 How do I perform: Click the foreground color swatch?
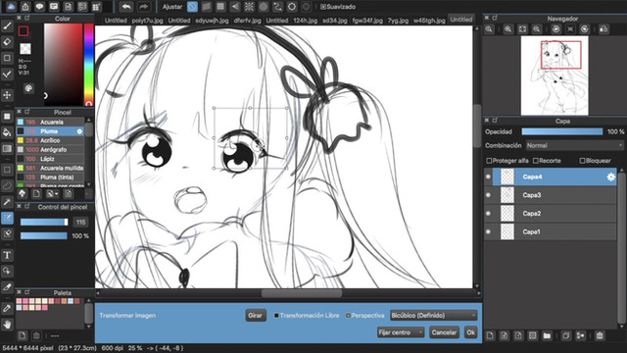click(24, 31)
